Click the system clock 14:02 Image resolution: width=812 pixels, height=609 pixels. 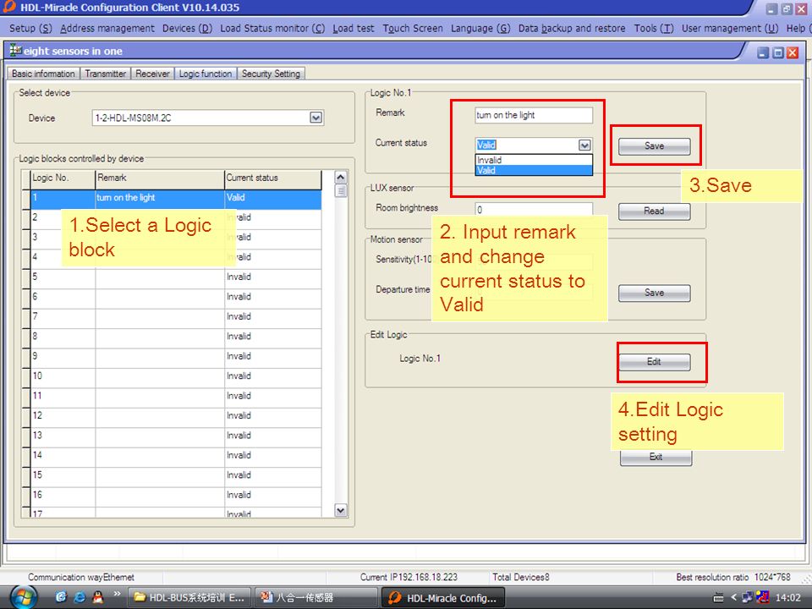point(787,598)
